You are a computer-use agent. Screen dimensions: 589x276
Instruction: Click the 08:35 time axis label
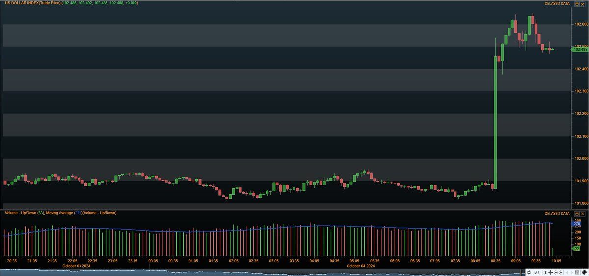coord(495,261)
